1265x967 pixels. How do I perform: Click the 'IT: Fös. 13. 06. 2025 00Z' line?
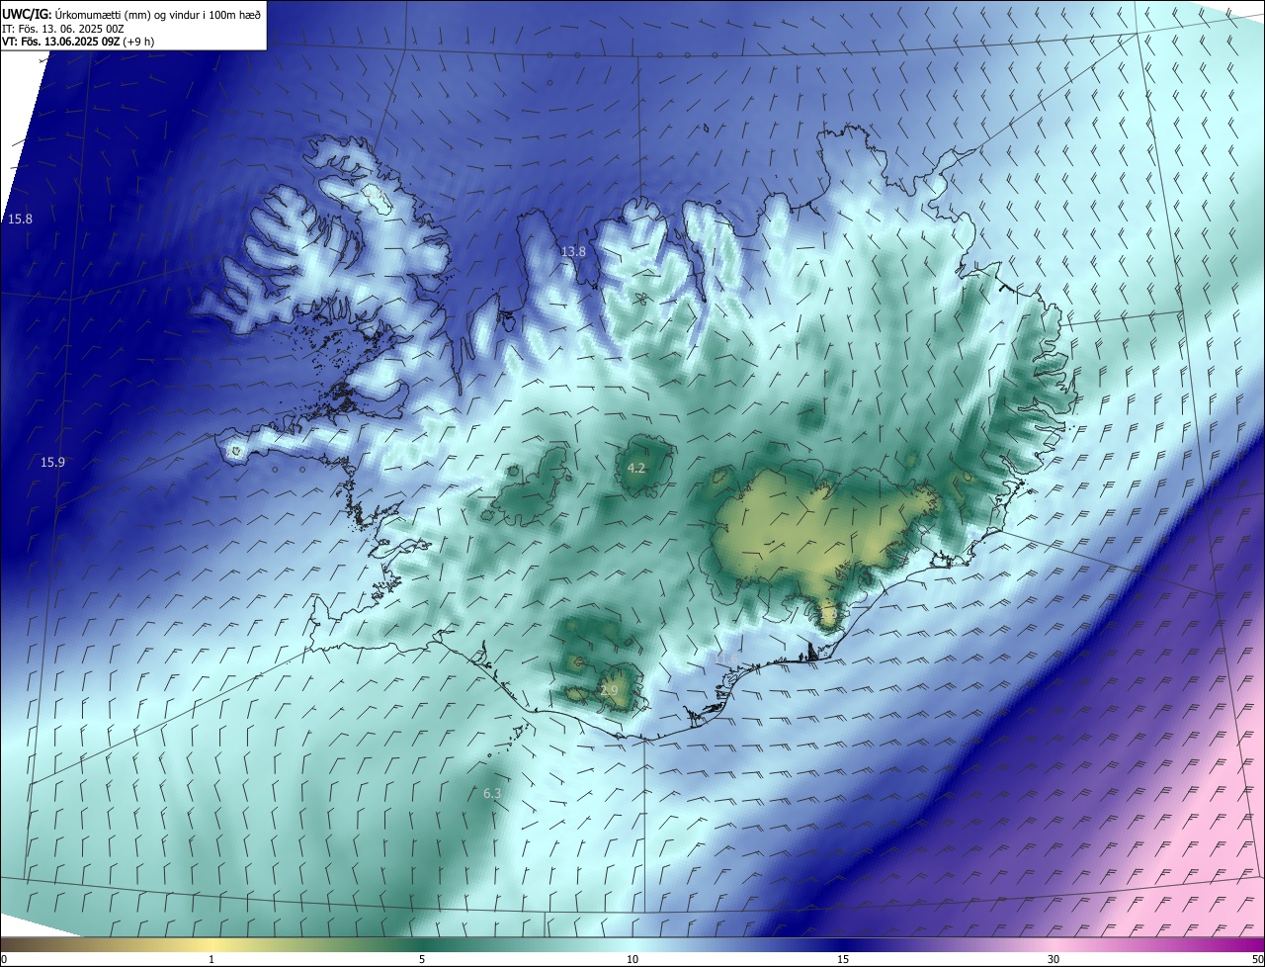click(x=63, y=28)
